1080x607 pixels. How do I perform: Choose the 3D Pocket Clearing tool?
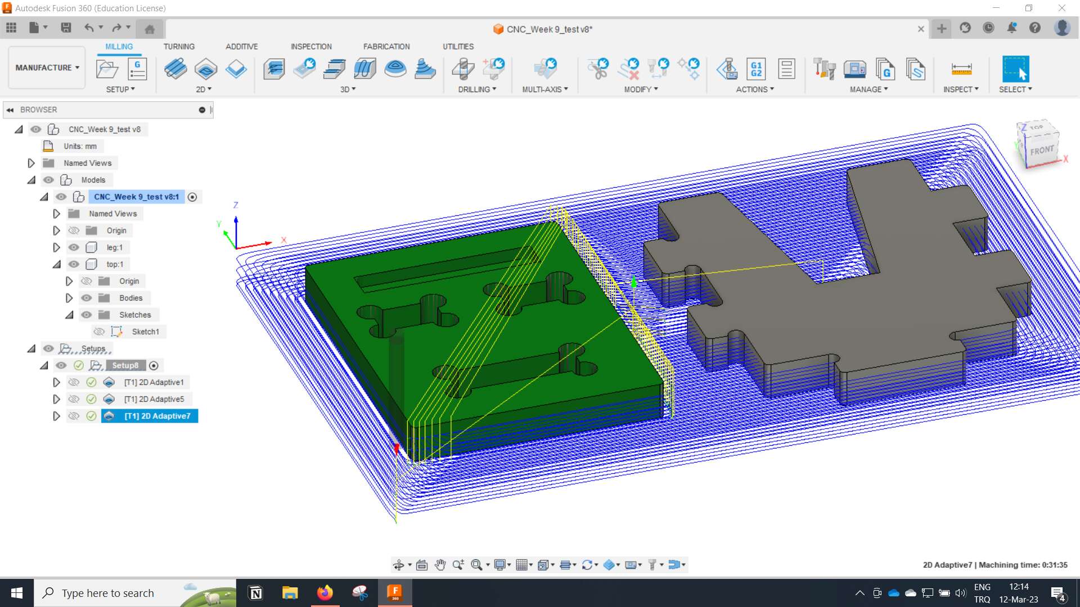click(x=304, y=69)
